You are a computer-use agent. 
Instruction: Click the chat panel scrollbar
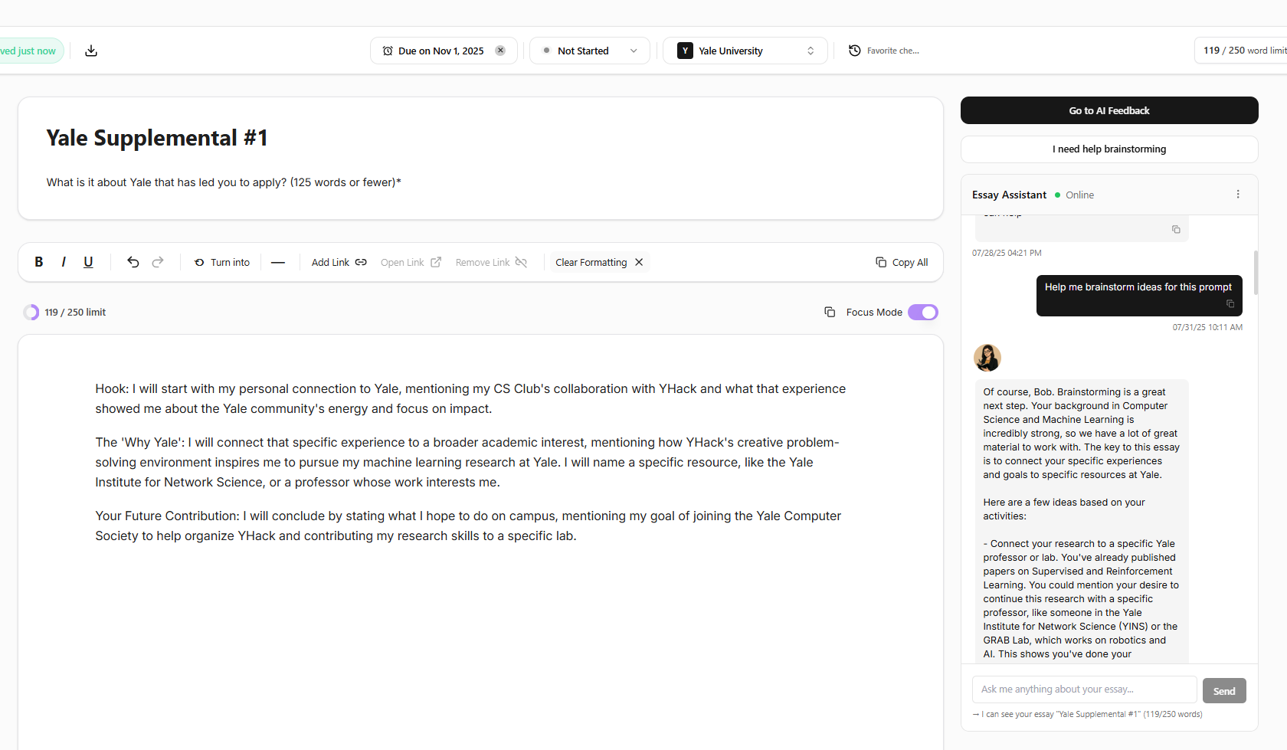tap(1256, 272)
